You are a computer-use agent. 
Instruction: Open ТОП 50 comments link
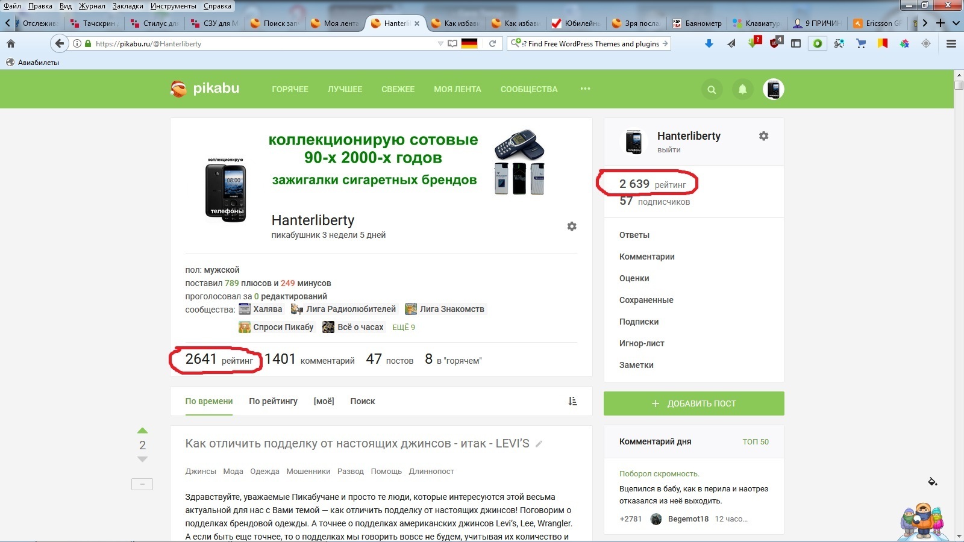point(756,441)
